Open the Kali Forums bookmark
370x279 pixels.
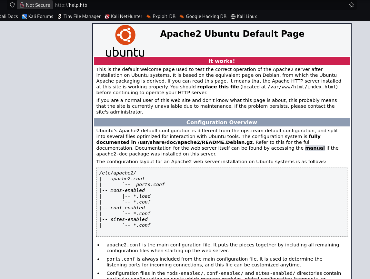pos(37,16)
